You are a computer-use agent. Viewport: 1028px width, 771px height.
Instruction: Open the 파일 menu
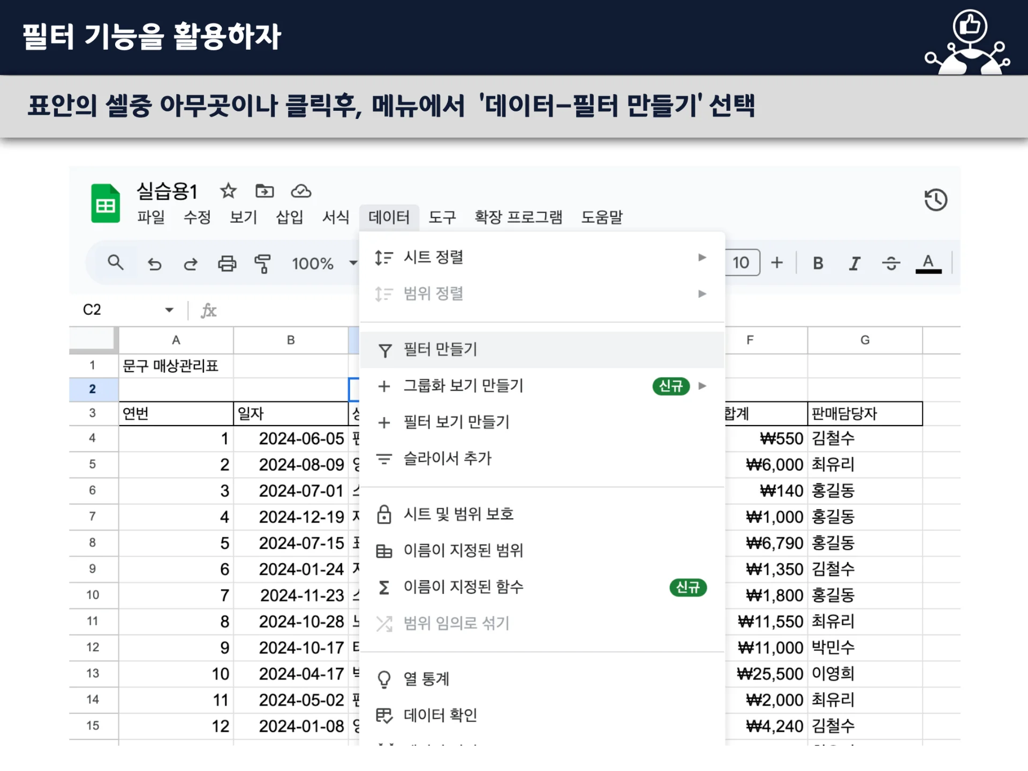tap(151, 217)
